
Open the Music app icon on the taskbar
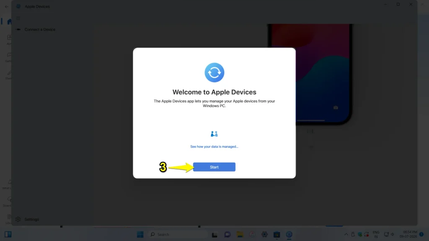pos(252,234)
